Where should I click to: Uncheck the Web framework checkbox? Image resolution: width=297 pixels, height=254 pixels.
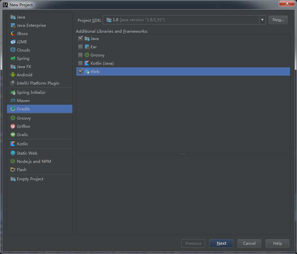point(81,71)
